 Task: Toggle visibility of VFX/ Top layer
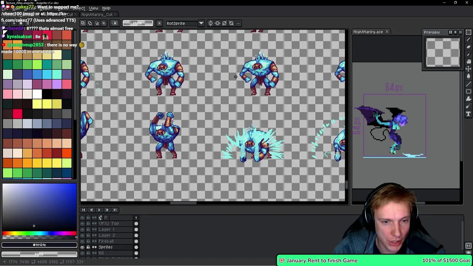pos(82,224)
